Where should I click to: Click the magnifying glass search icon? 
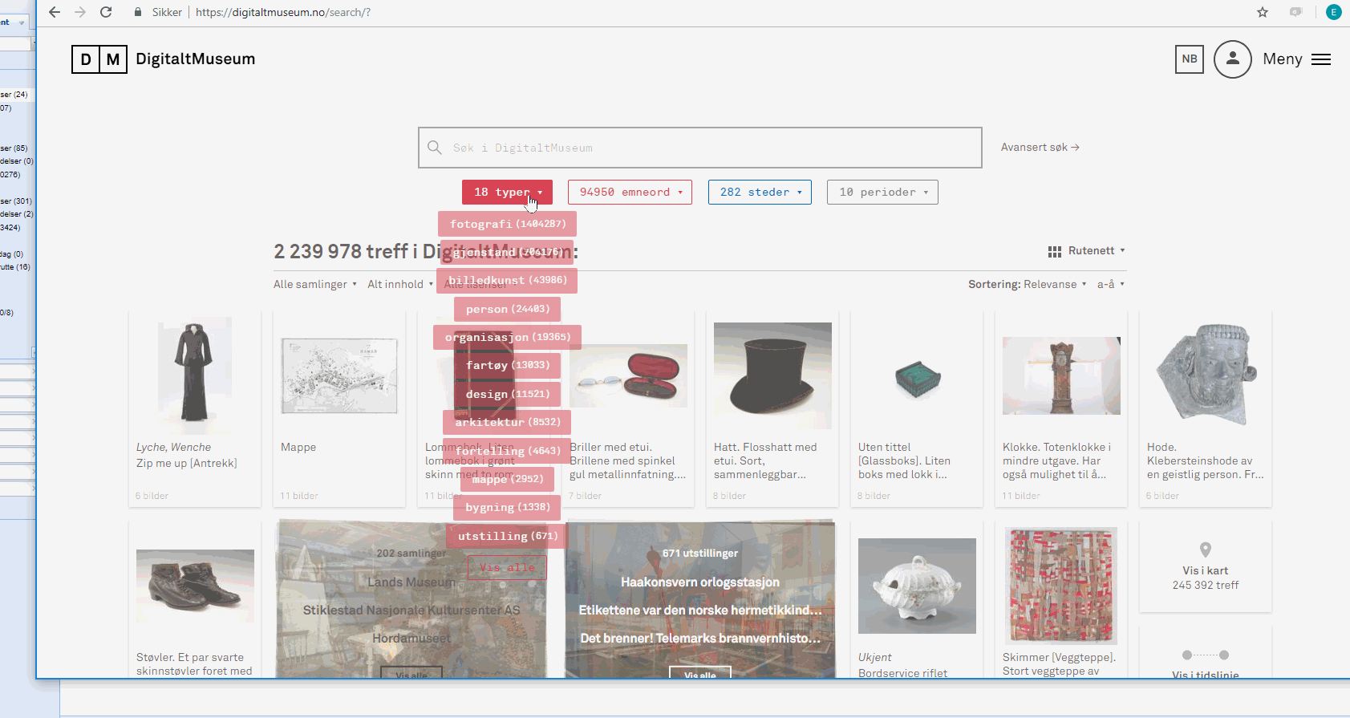[435, 148]
